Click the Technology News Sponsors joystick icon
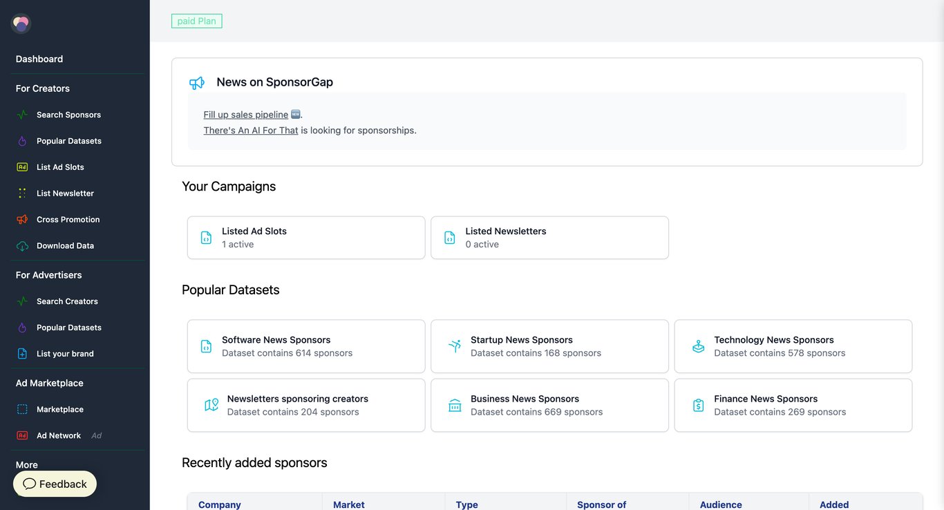This screenshot has height=510, width=944. click(698, 346)
